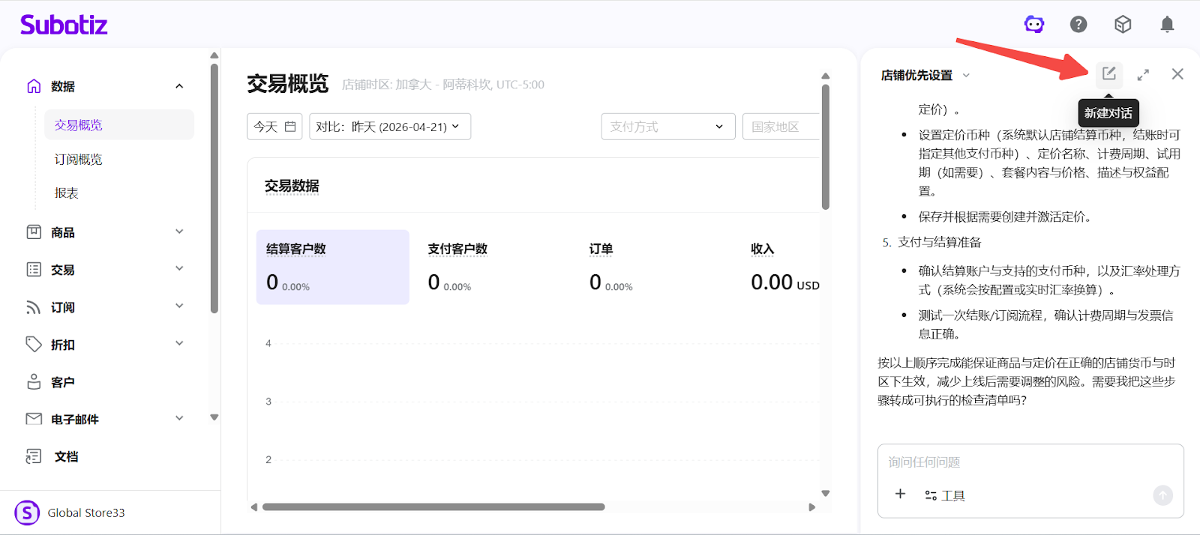
Task: Open the 支付方式 dropdown
Action: coord(667,127)
